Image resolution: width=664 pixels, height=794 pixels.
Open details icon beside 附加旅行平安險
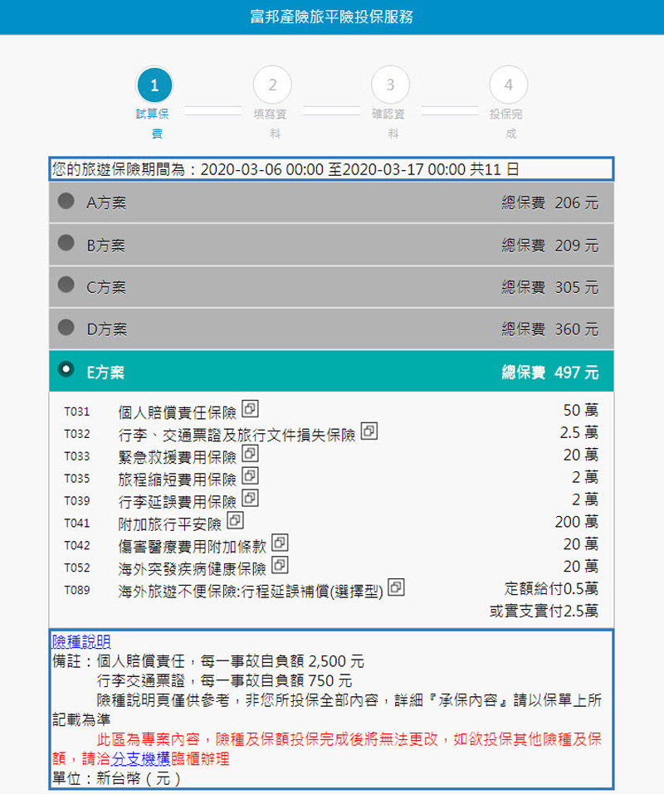(x=235, y=520)
